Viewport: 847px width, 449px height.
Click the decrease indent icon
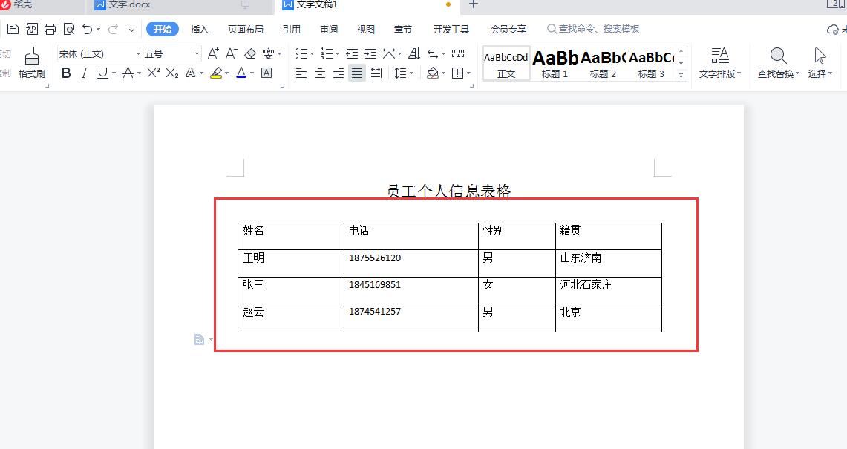352,53
